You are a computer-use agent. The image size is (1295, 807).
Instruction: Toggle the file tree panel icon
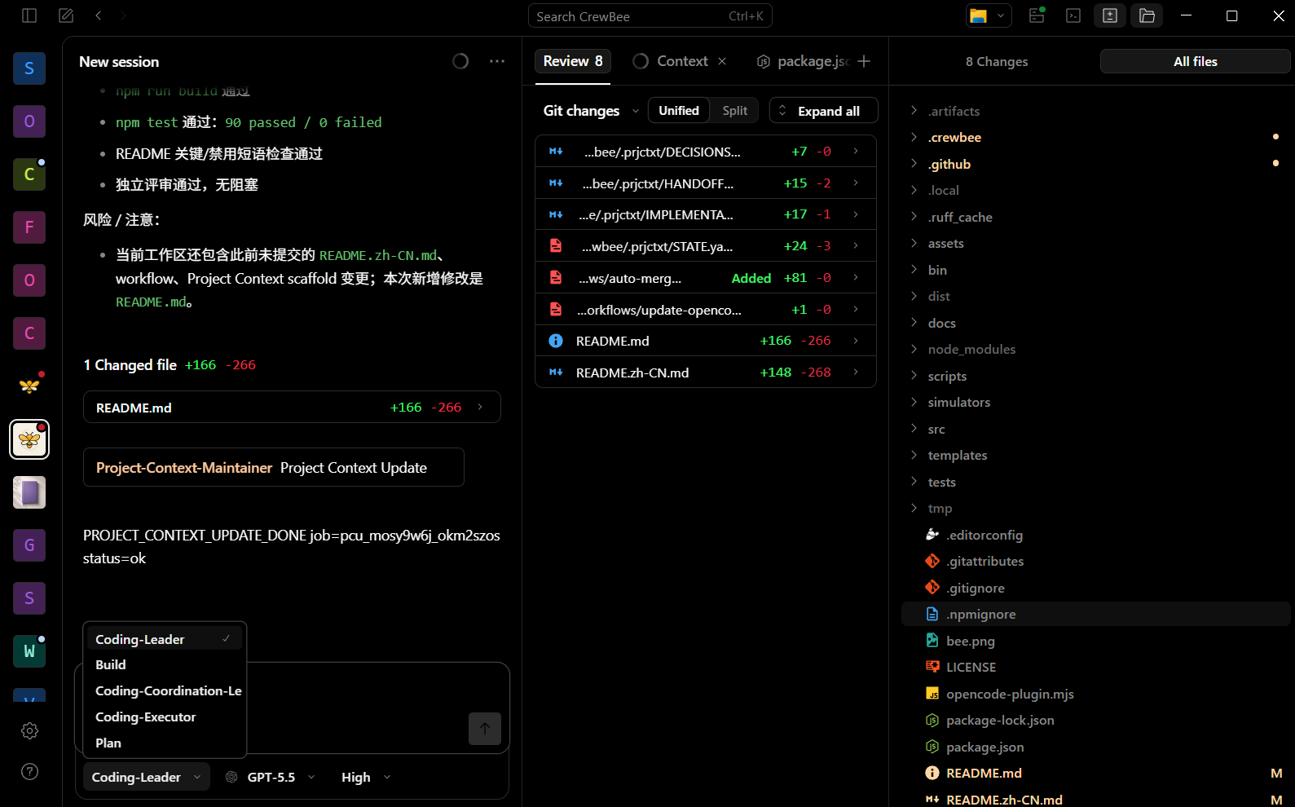click(x=1147, y=15)
